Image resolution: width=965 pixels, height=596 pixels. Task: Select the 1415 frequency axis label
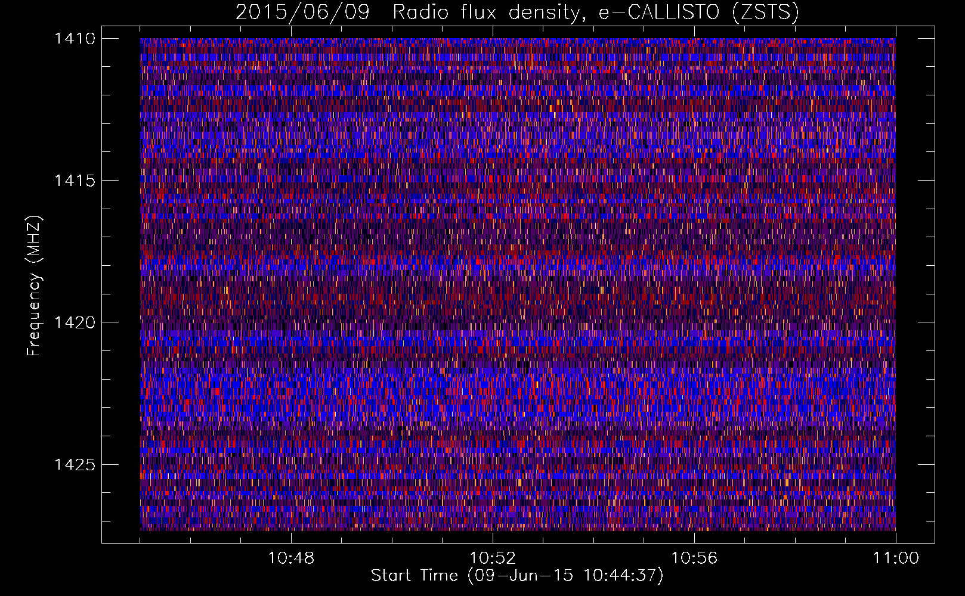[75, 181]
